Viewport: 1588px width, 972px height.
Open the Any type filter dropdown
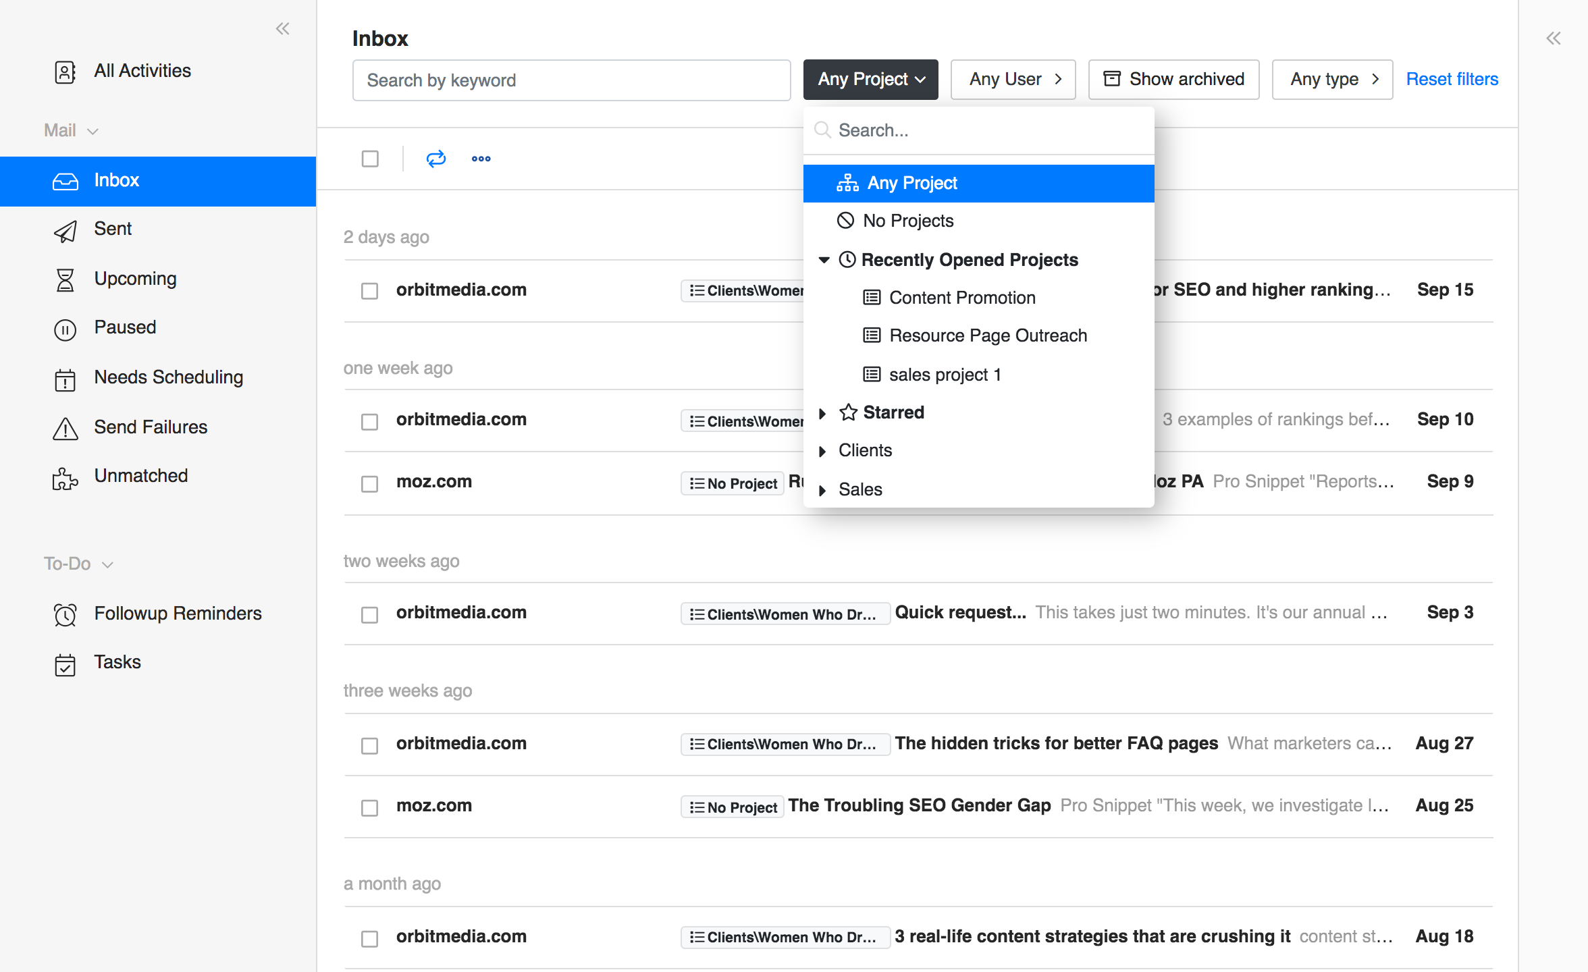[x=1331, y=80]
